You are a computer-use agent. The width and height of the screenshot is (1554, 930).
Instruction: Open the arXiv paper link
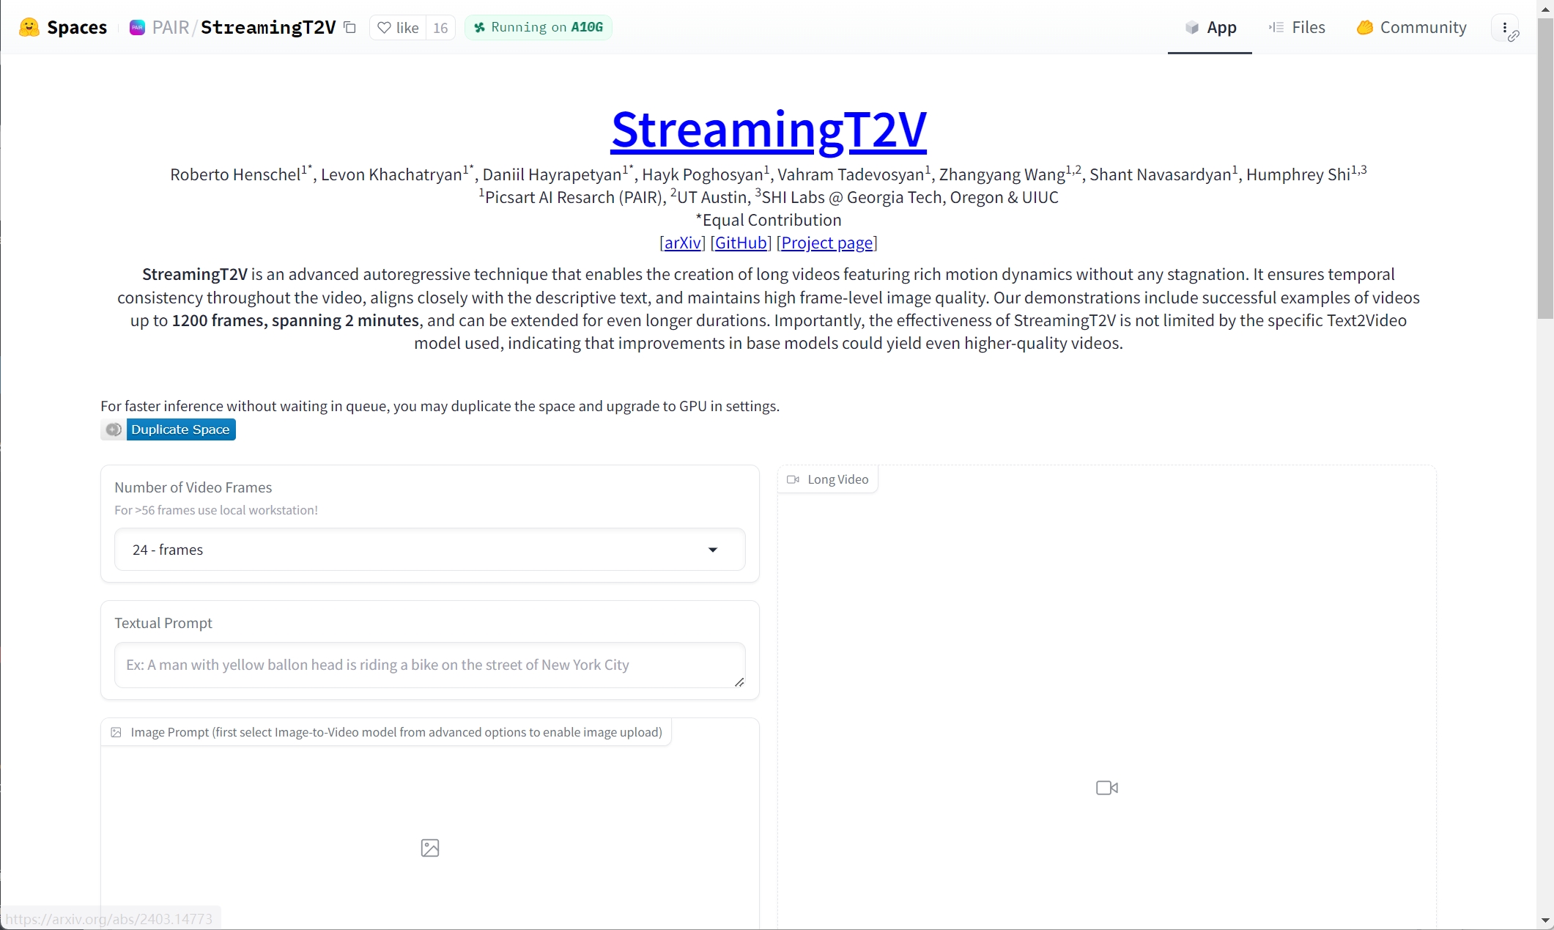point(682,243)
